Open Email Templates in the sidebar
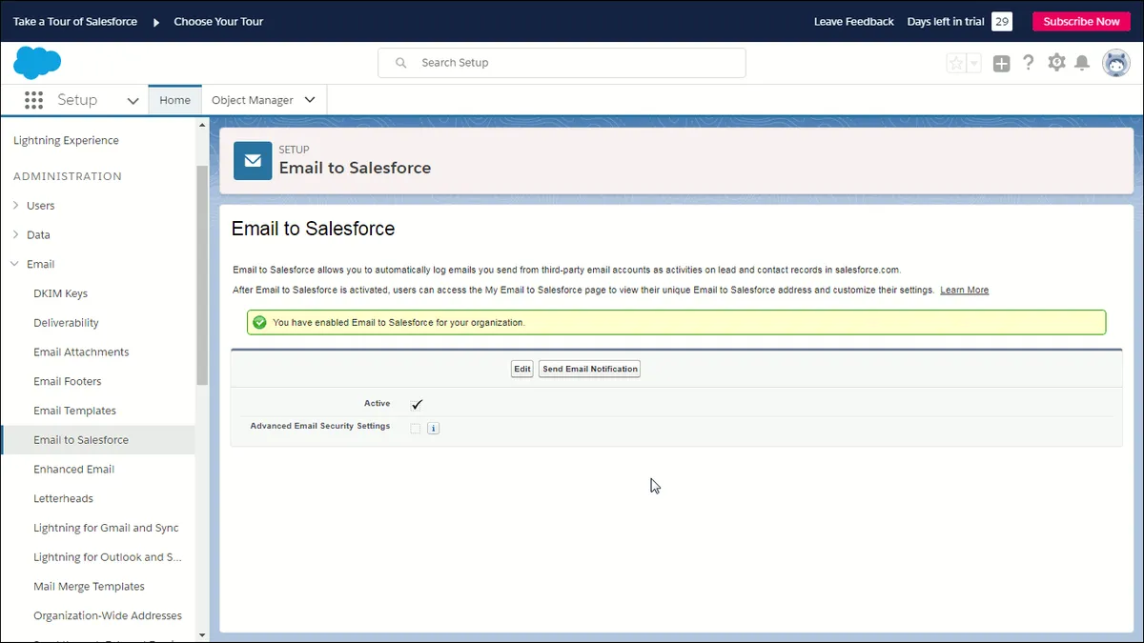The image size is (1144, 643). click(x=74, y=412)
